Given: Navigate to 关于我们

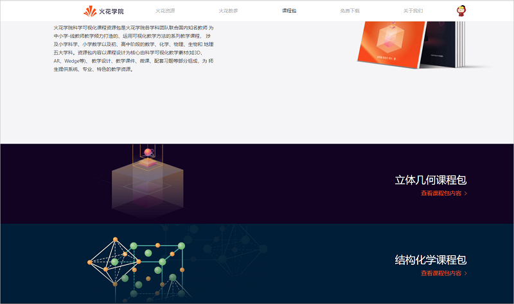Looking at the screenshot, I should (413, 11).
